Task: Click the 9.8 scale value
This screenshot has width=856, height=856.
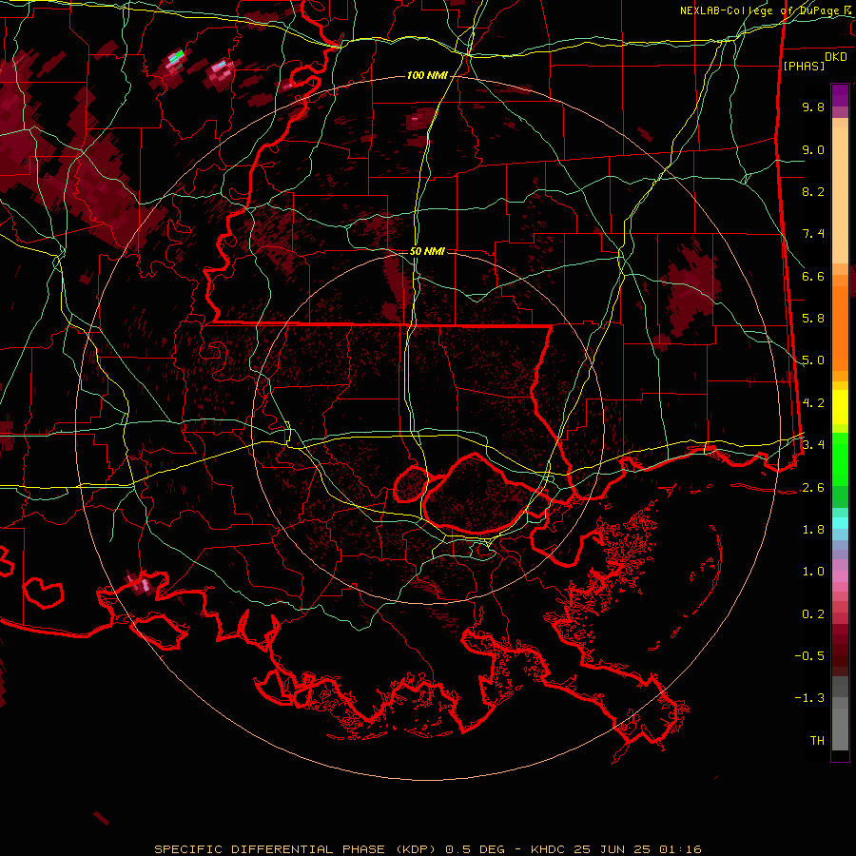Action: pyautogui.click(x=813, y=107)
